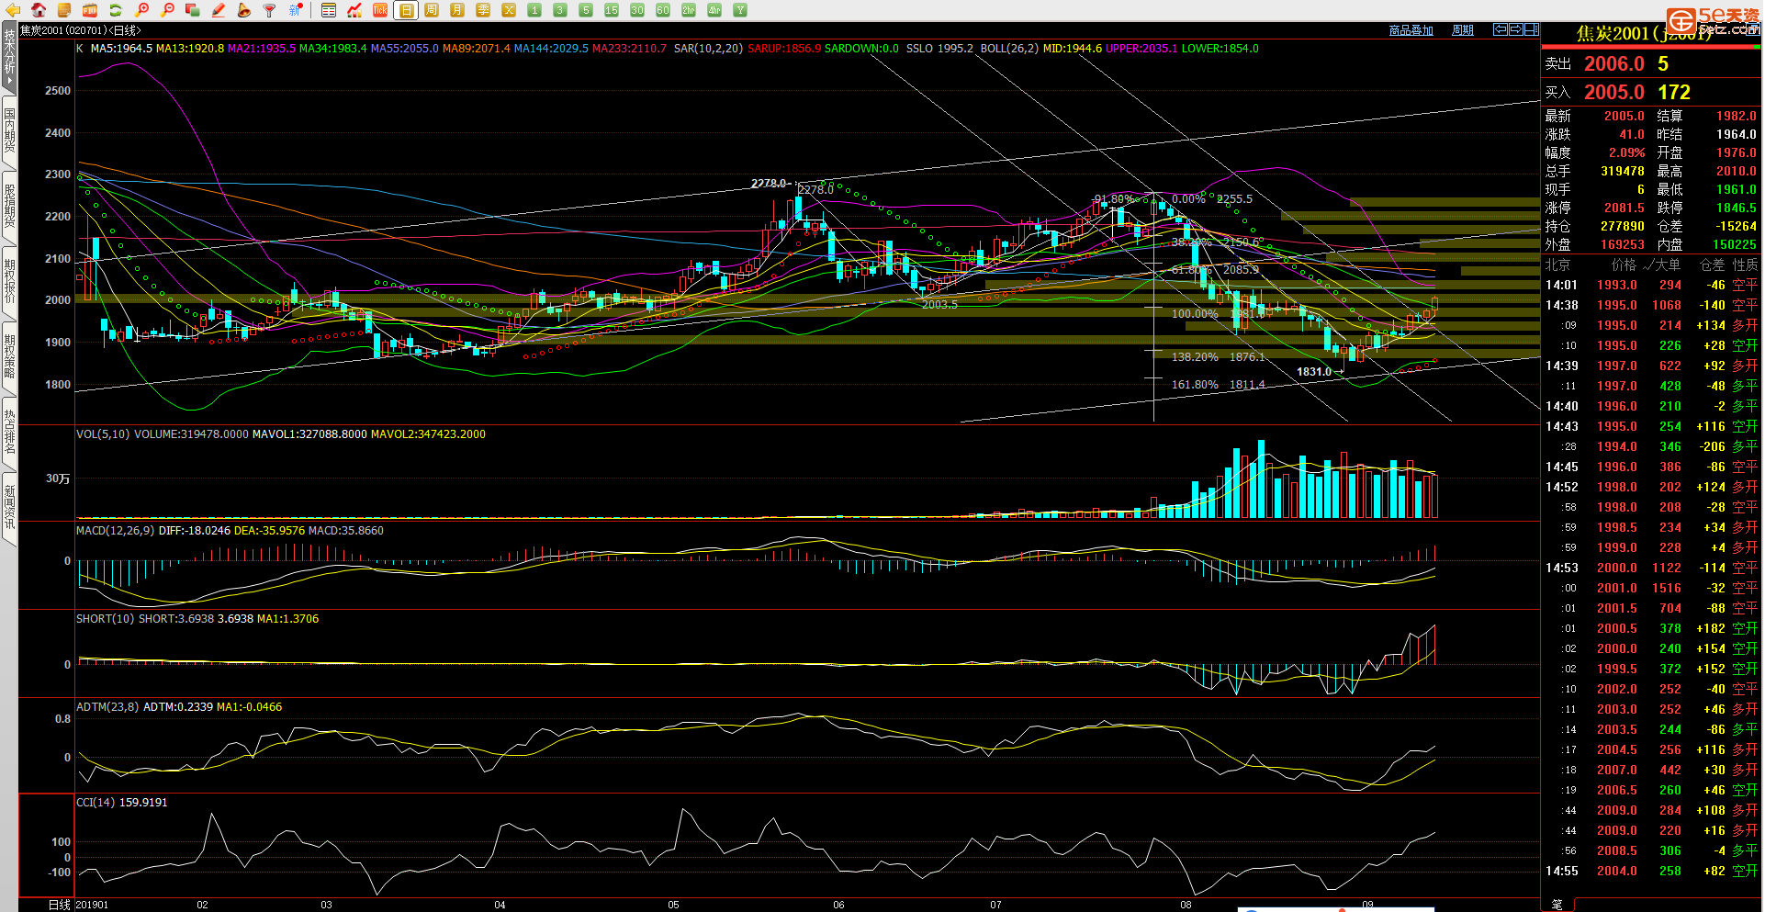The width and height of the screenshot is (1765, 912).
Task: Select the monthly (月) period button
Action: tap(457, 10)
